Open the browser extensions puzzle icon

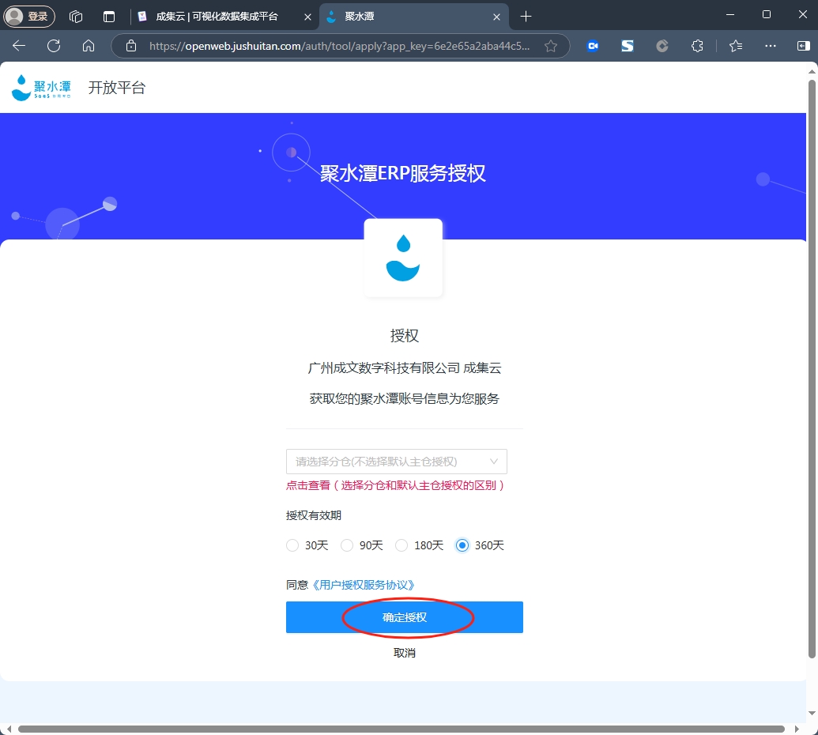(697, 46)
